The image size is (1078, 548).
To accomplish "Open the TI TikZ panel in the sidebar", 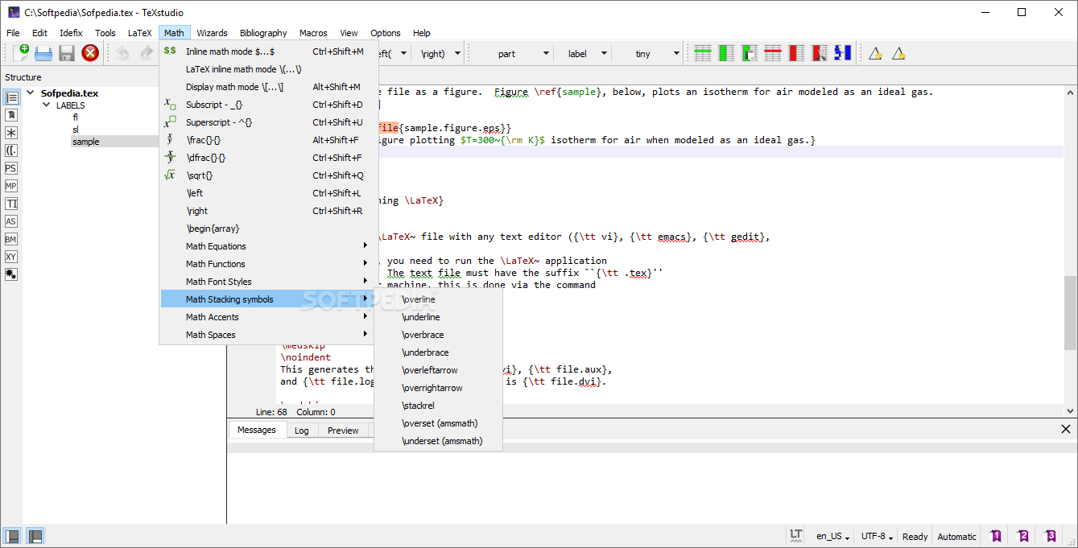I will [x=11, y=204].
